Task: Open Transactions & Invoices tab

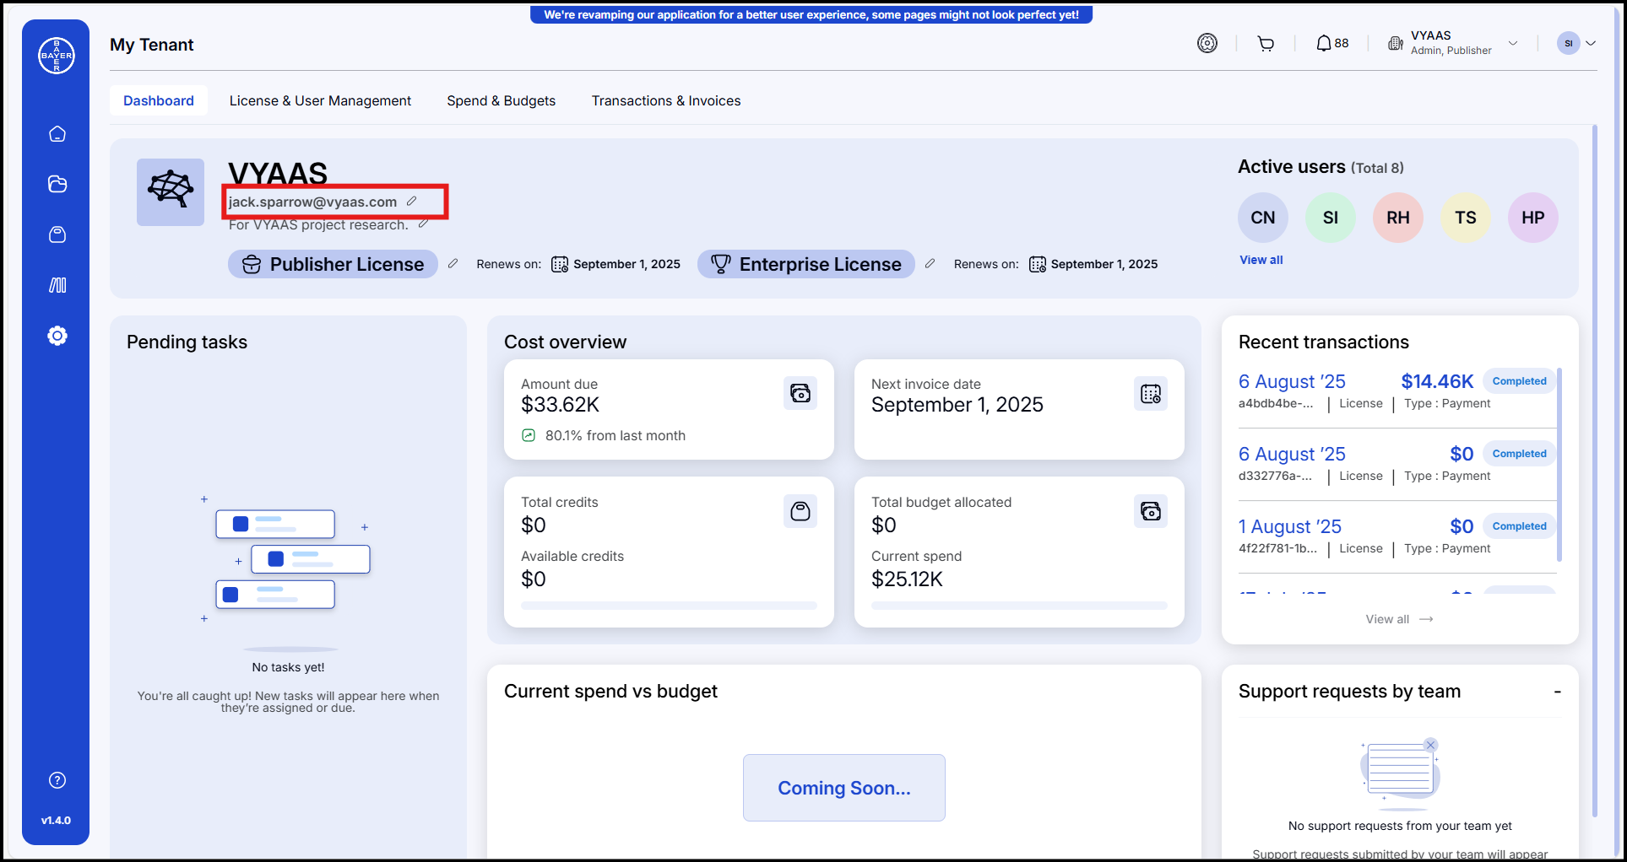Action: click(x=666, y=100)
